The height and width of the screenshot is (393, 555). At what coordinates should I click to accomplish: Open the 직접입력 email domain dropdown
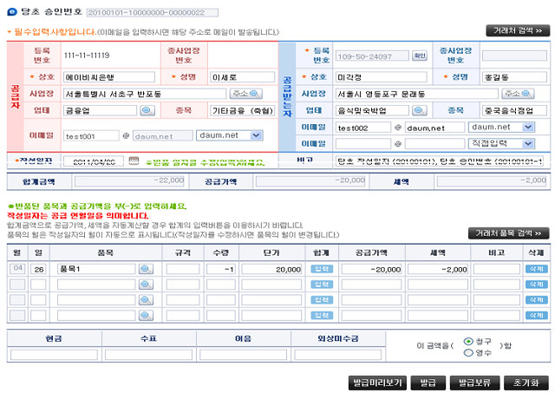point(501,143)
